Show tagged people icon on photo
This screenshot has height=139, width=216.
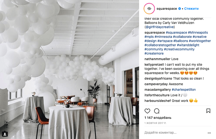(x=5, y=134)
